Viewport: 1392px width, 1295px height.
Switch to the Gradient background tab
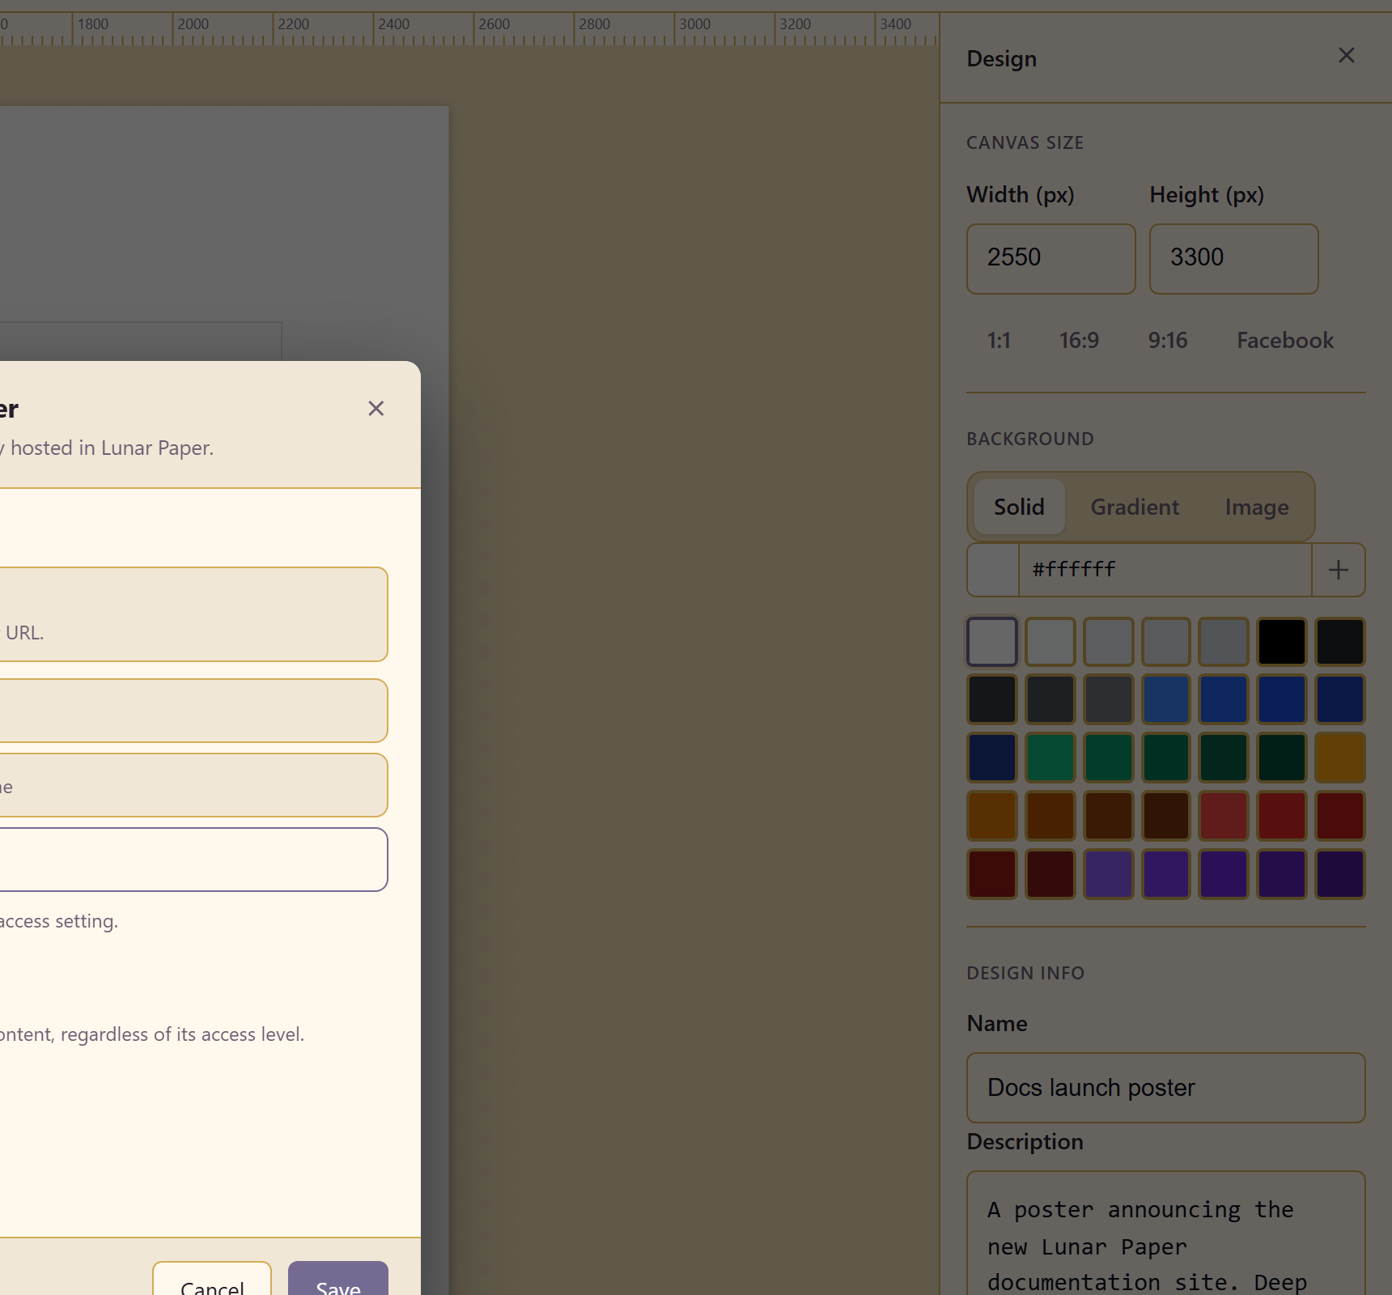[x=1135, y=507]
